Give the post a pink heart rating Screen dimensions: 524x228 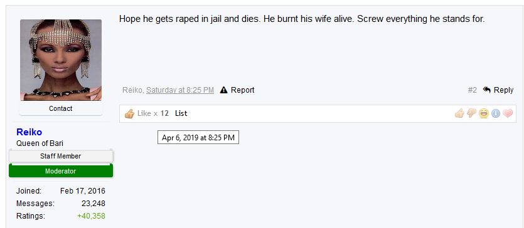507,113
